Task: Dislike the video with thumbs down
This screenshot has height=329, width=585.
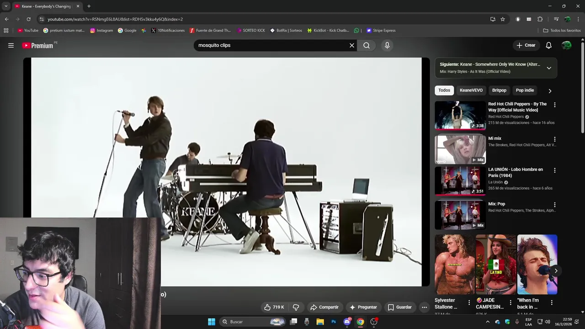Action: pyautogui.click(x=296, y=307)
